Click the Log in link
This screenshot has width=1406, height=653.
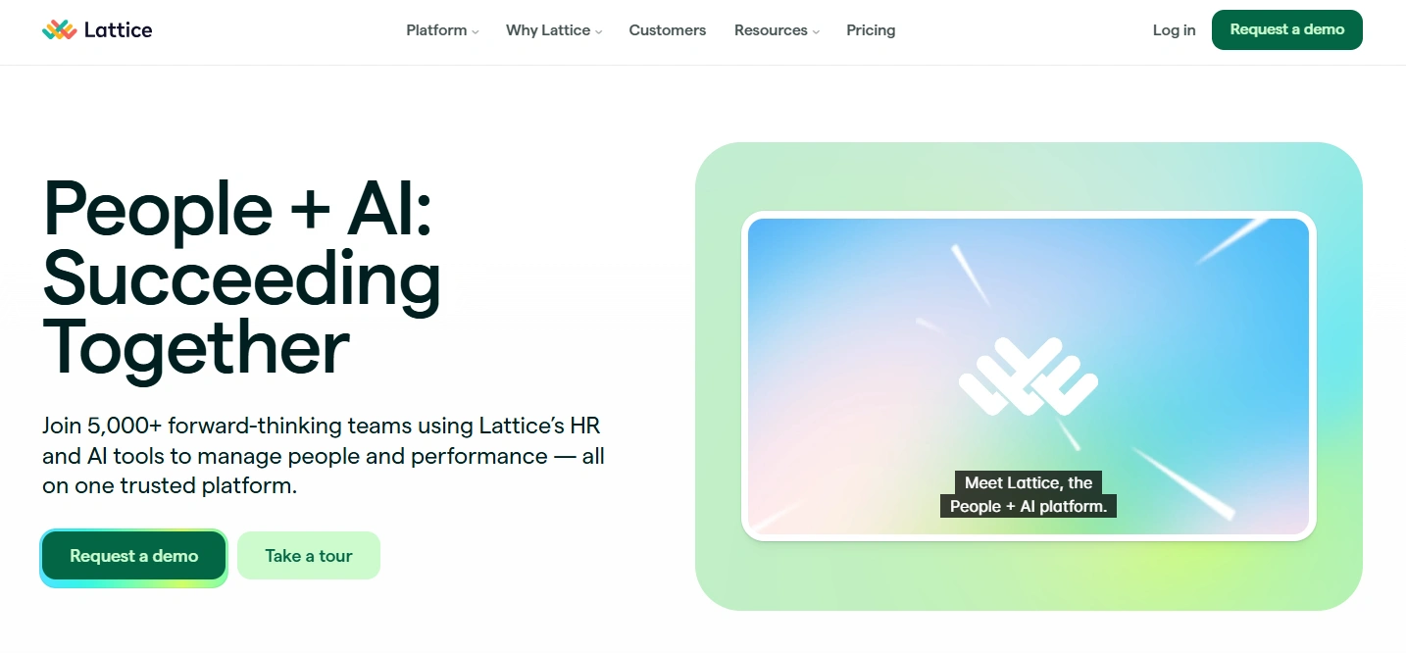[1174, 30]
